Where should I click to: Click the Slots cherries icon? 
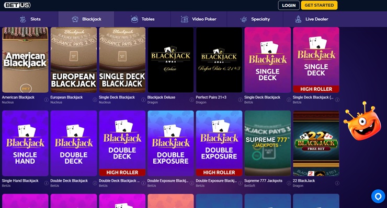click(x=22, y=19)
